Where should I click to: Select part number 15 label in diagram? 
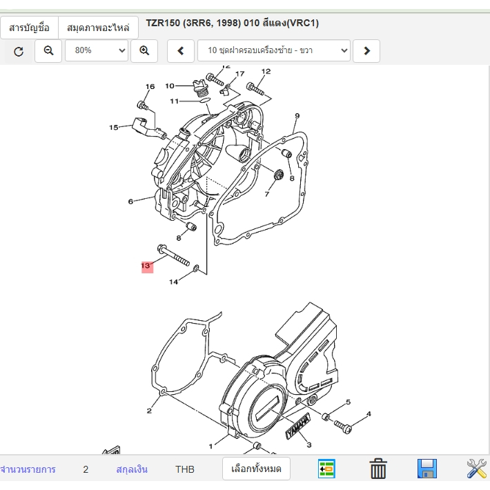(114, 127)
